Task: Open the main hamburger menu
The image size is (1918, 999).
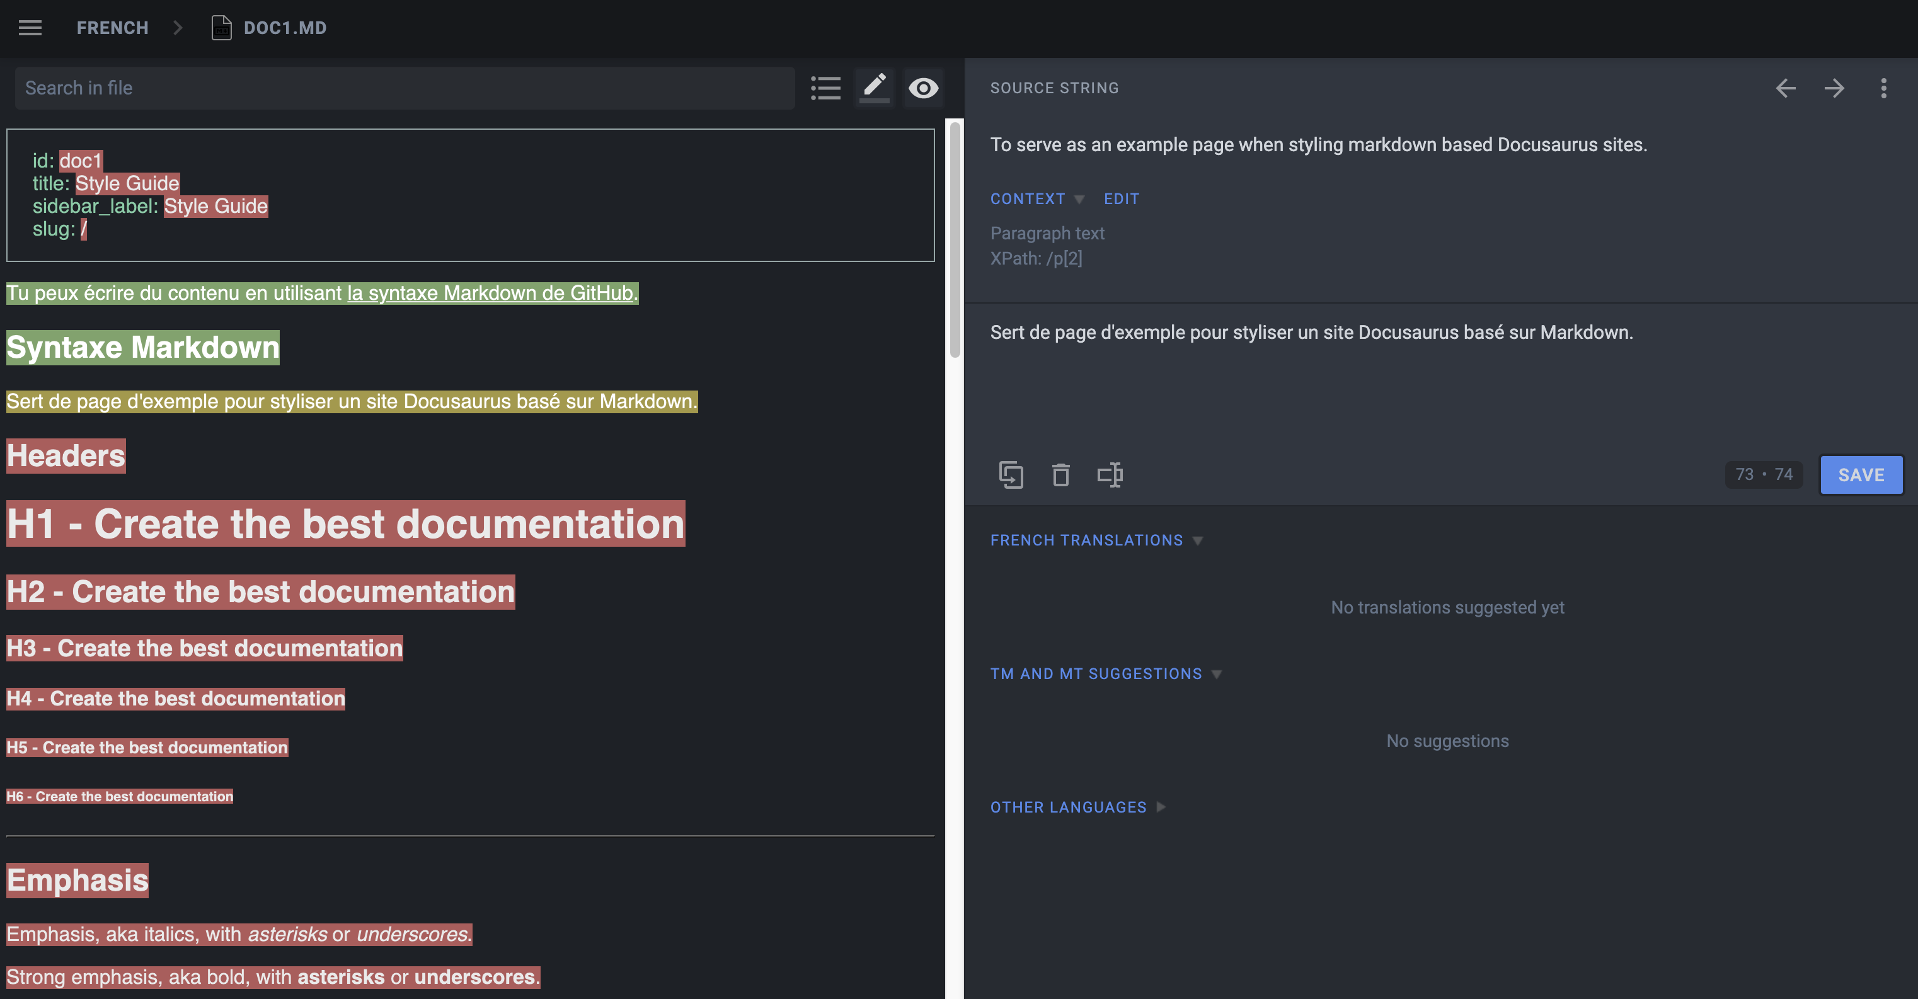Action: point(30,28)
